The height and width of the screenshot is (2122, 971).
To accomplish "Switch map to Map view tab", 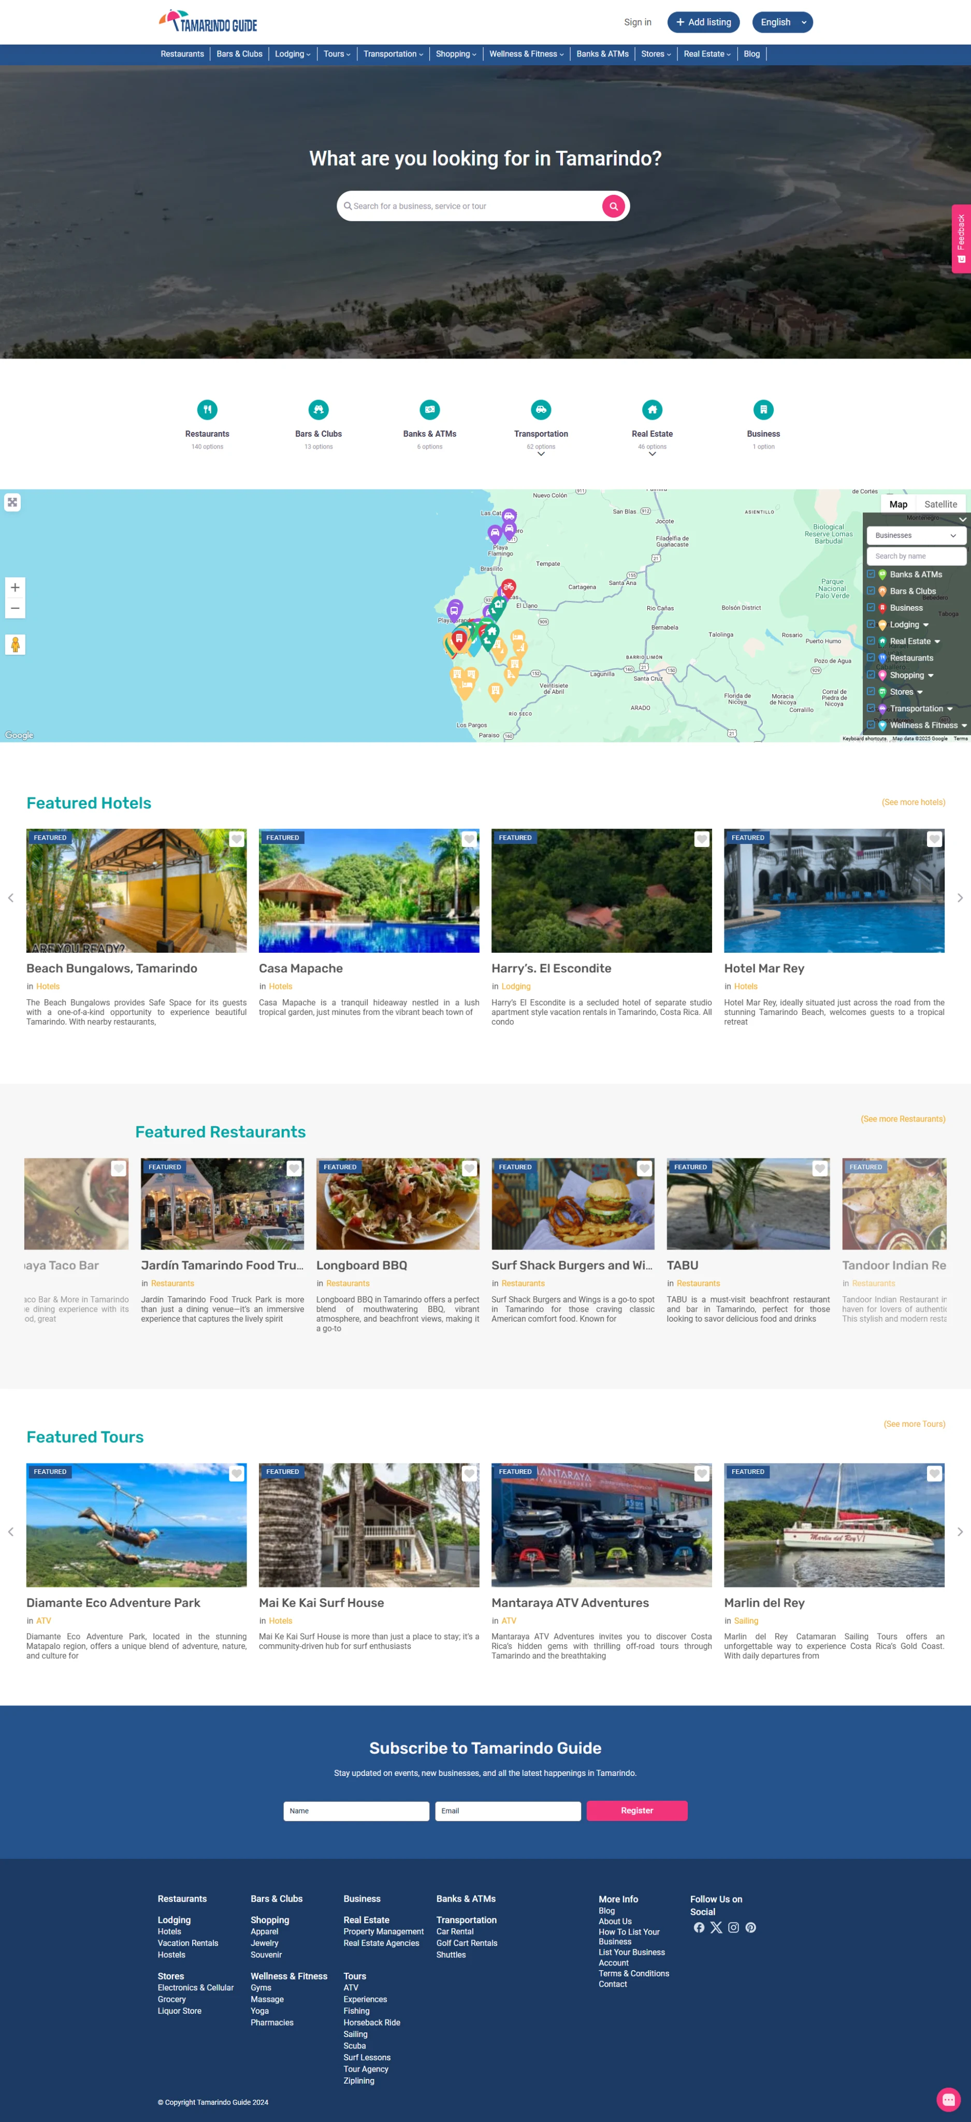I will [898, 504].
